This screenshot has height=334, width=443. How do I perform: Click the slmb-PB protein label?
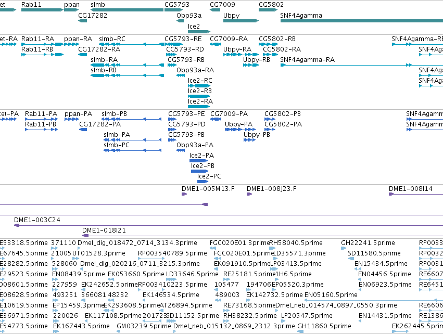point(114,114)
